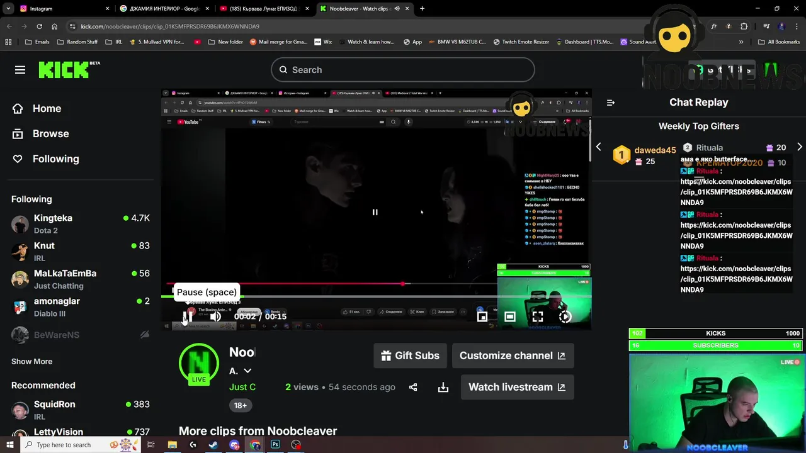Screen dimensions: 806x453
Task: Open SquidRon recommended channel
Action: click(81, 410)
